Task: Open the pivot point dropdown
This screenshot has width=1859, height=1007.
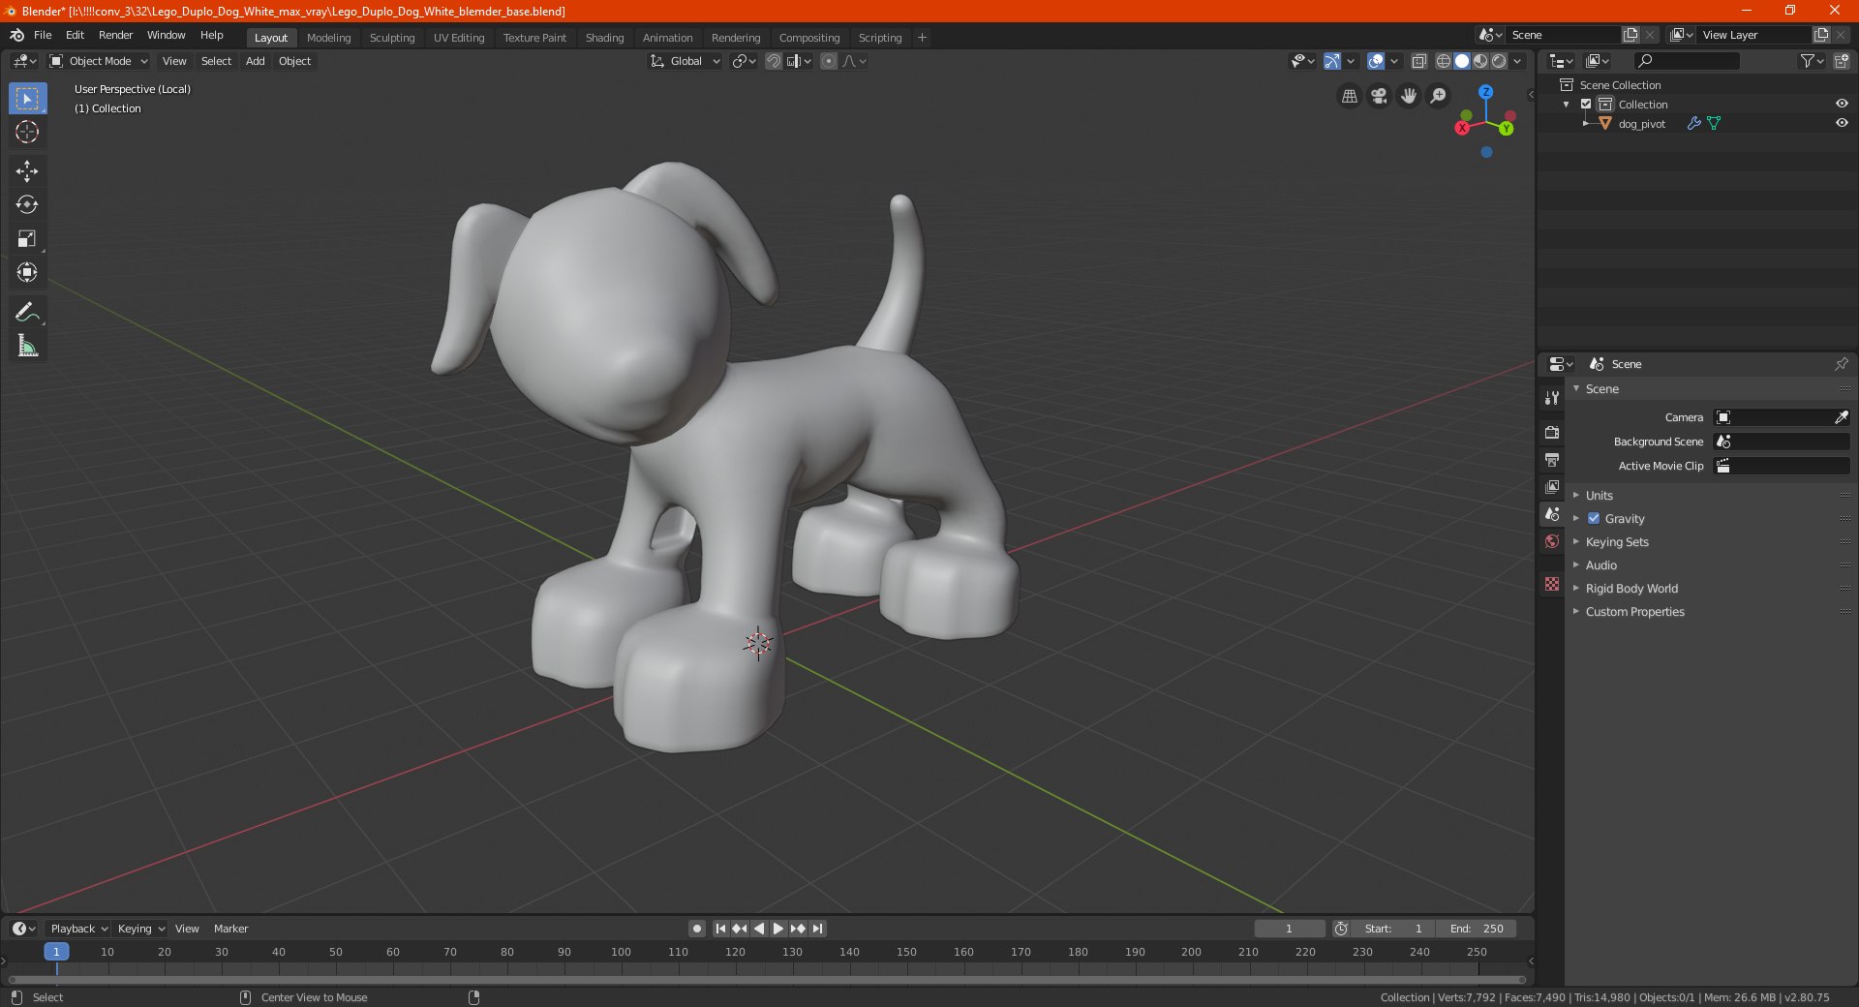Action: 744,61
